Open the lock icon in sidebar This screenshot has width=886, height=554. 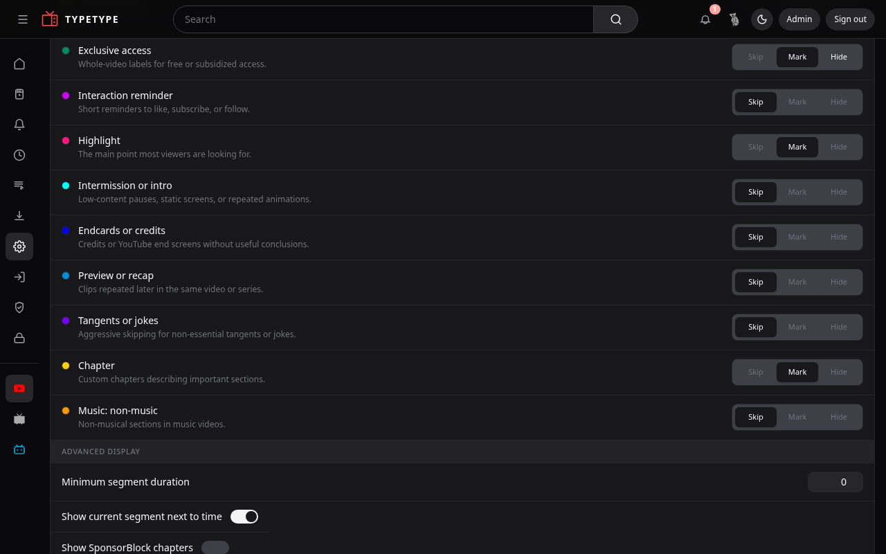pos(19,338)
